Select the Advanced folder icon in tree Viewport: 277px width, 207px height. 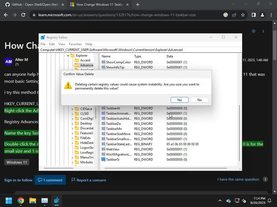(x=77, y=65)
